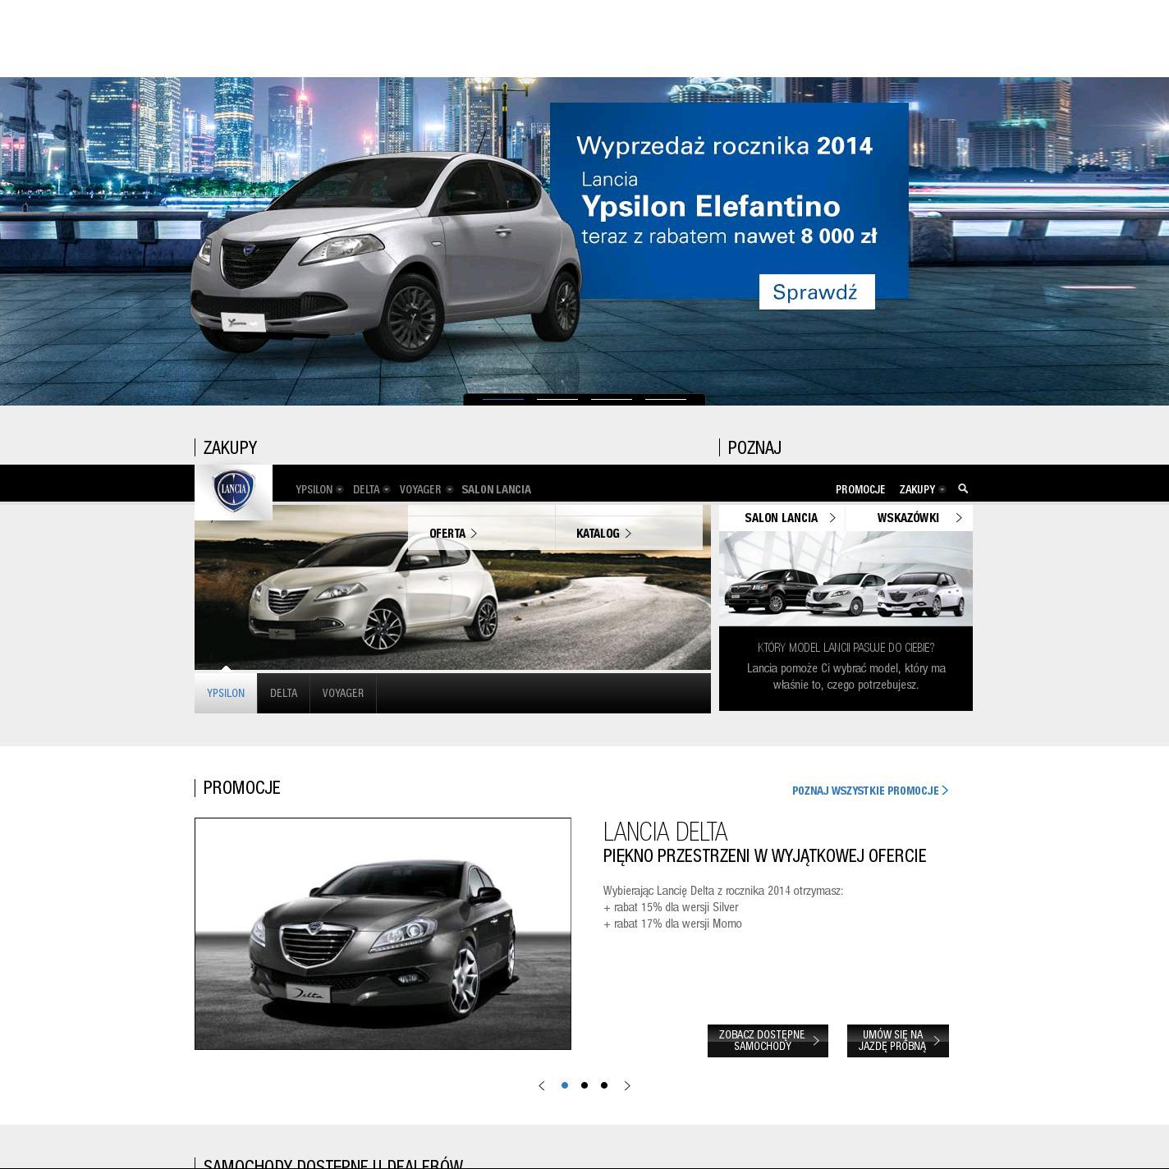Switch to the Delta model tab
This screenshot has height=1169, width=1169.
tap(283, 693)
